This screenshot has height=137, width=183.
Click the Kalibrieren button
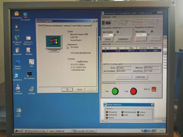(x=123, y=39)
